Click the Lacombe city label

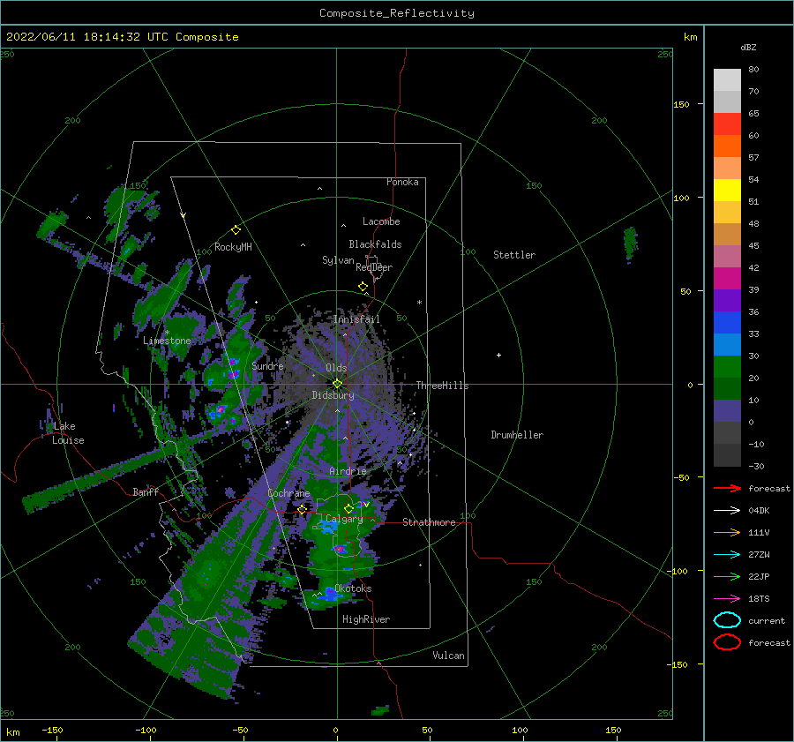click(x=381, y=221)
